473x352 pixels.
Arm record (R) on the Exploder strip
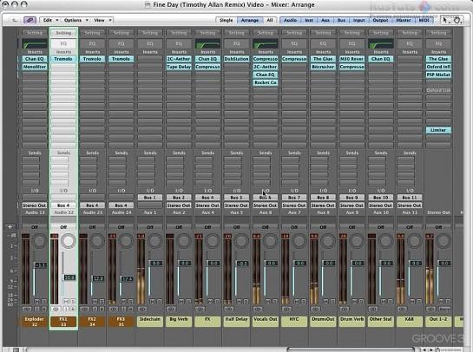[44, 309]
